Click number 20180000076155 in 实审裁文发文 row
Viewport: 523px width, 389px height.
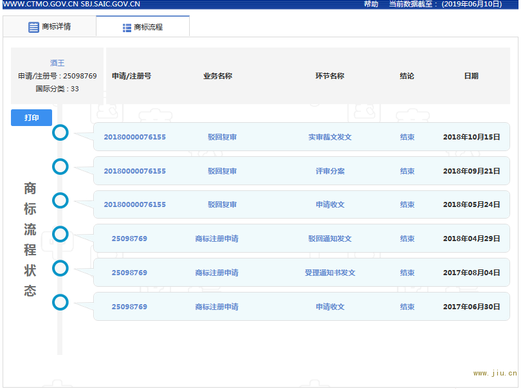pos(134,137)
